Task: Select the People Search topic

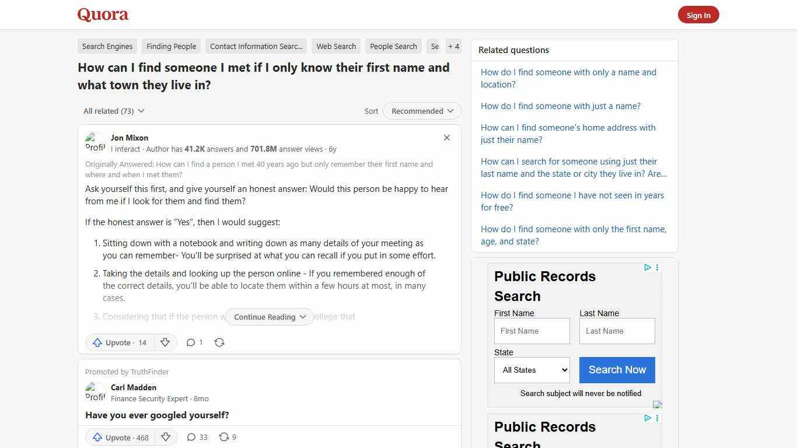Action: pos(393,46)
